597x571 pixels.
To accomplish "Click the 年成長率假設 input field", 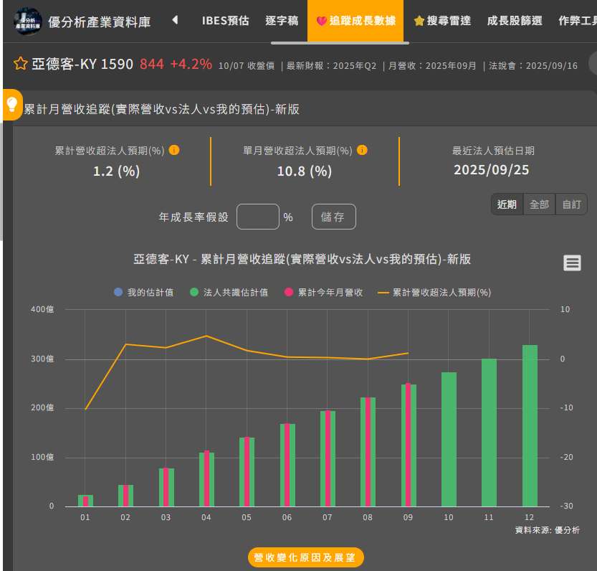I will tap(259, 216).
